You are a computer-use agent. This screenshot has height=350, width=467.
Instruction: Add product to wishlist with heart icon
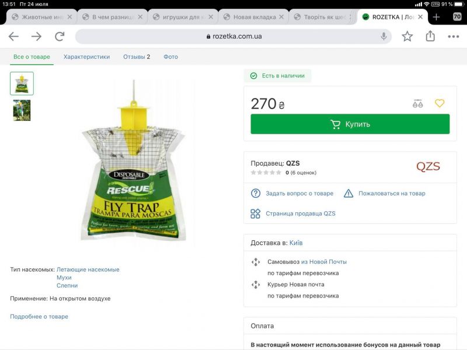(x=440, y=103)
